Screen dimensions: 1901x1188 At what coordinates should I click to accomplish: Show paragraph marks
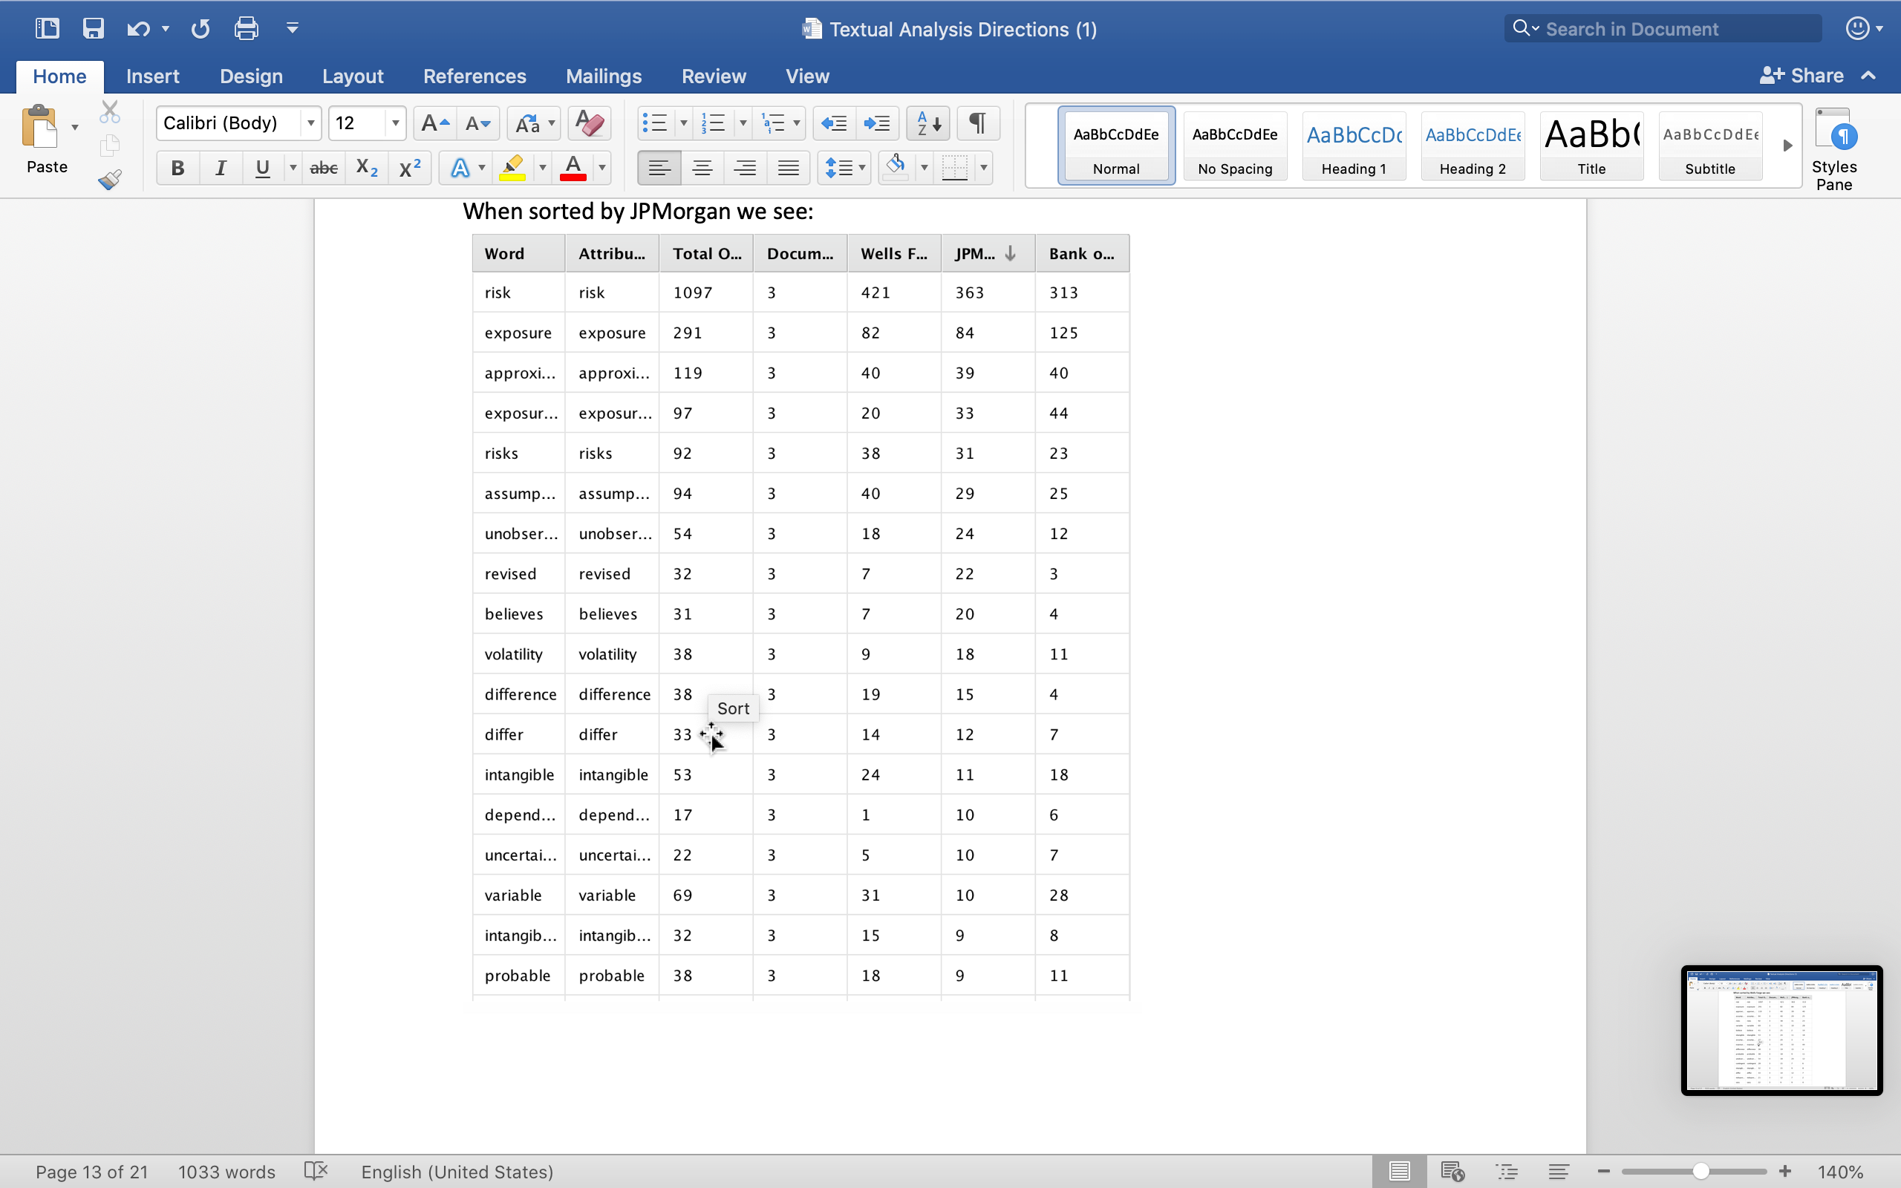976,123
